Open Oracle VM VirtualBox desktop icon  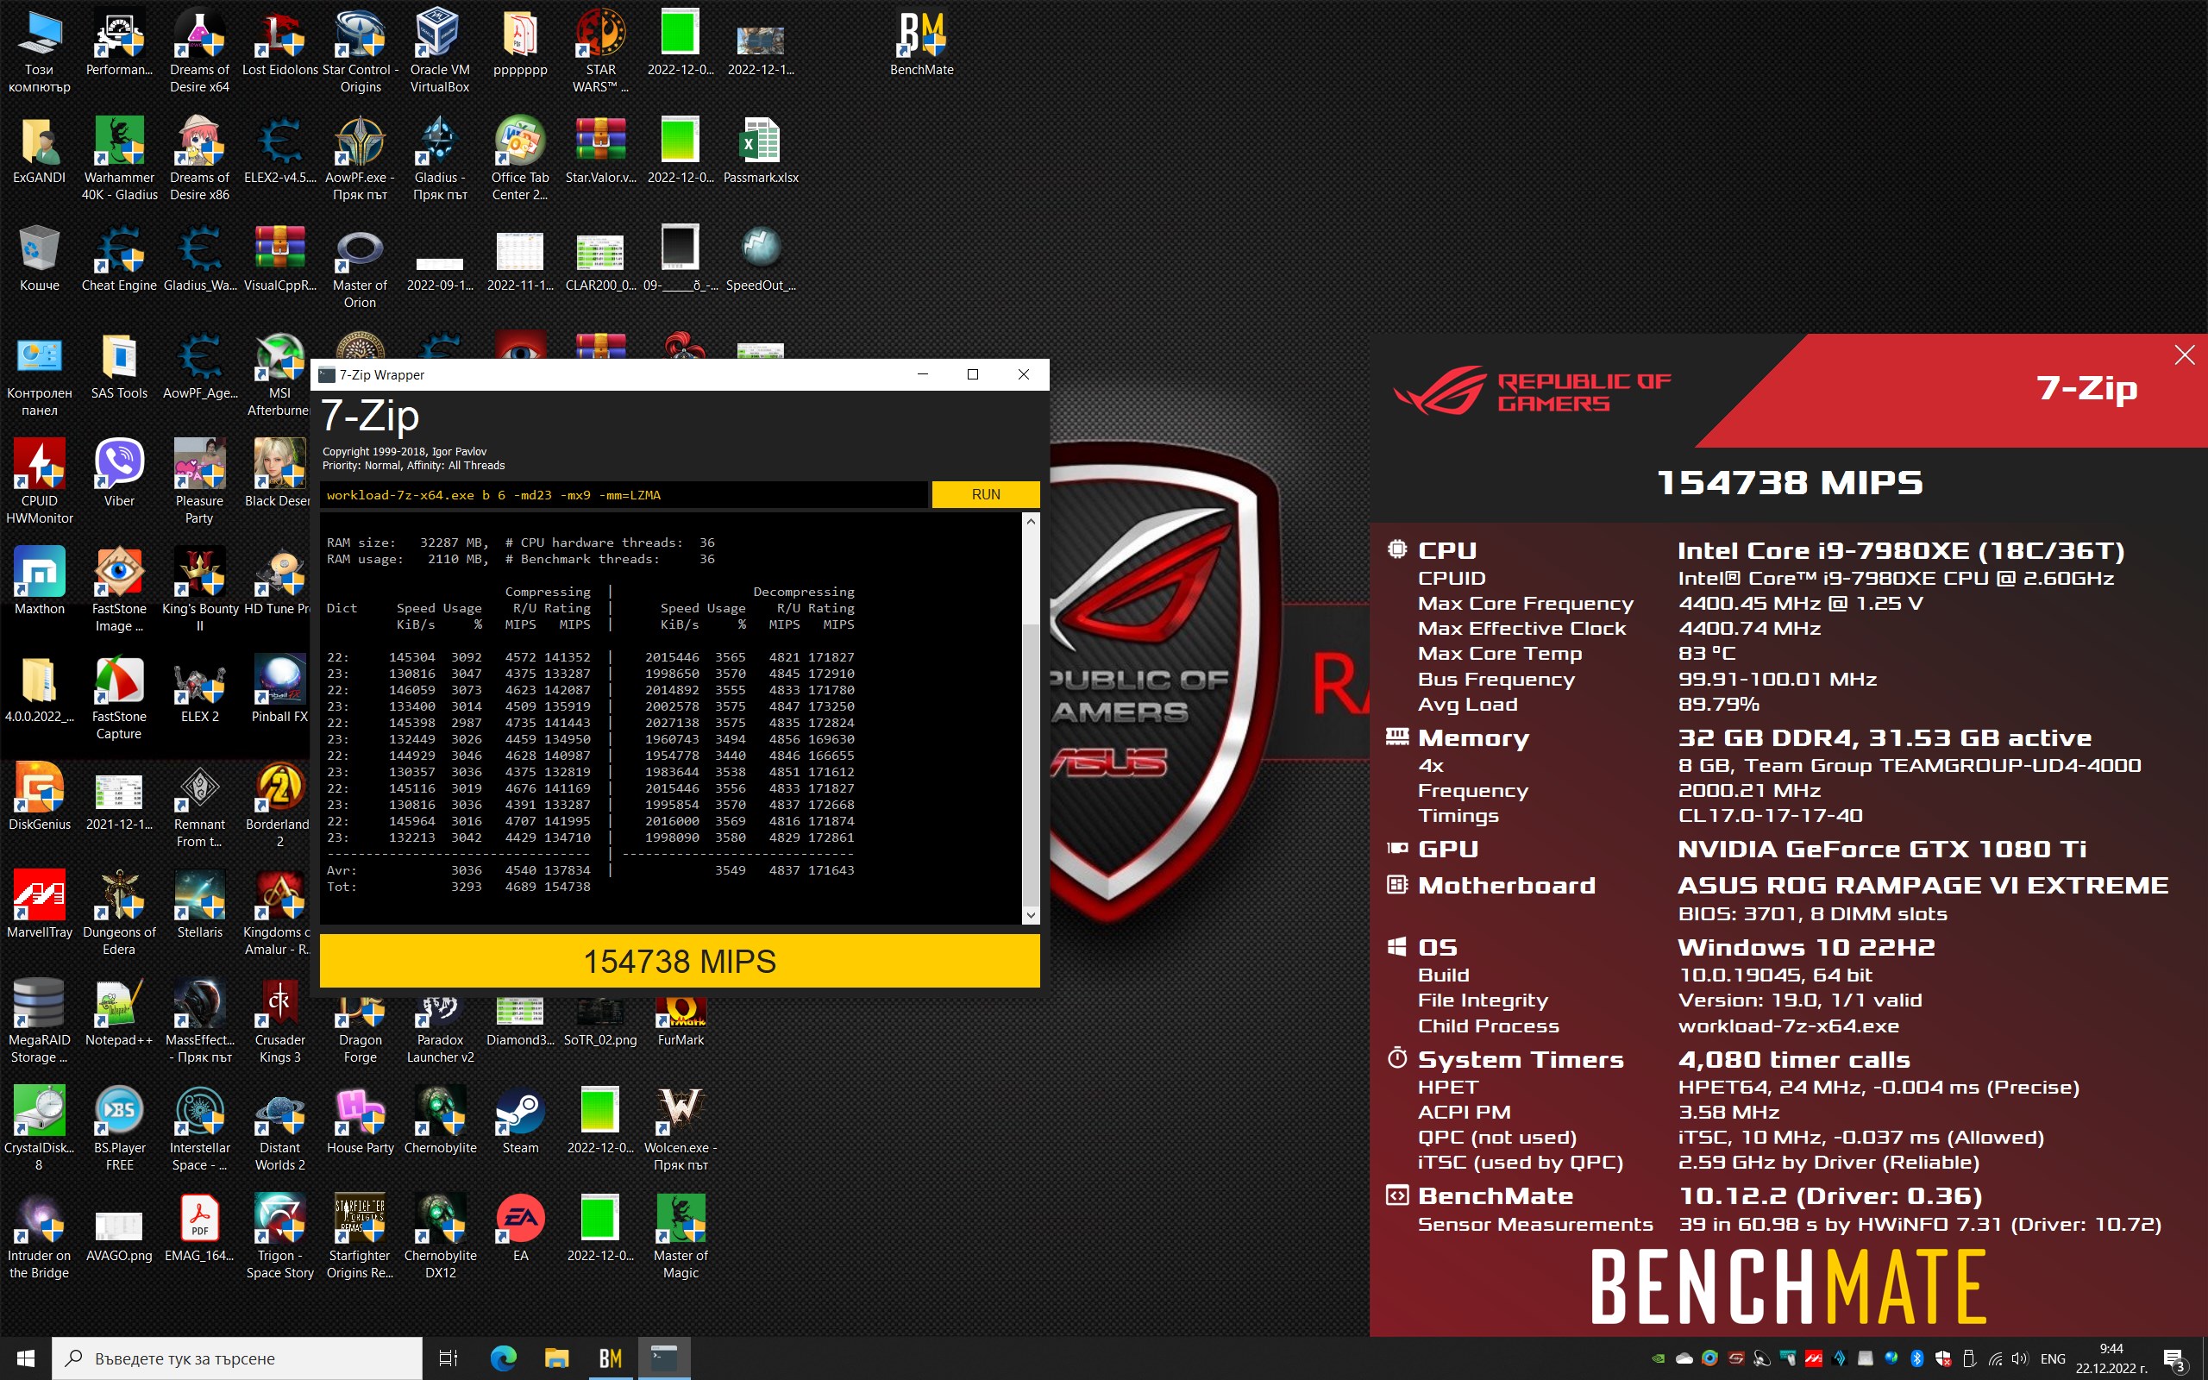[440, 52]
